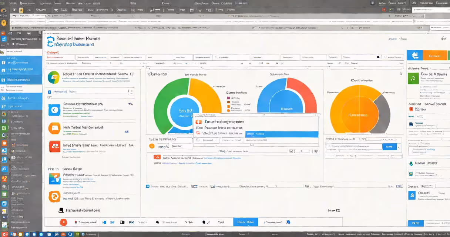Open blue tile with white icon, right panel
This screenshot has width=450, height=237.
(x=415, y=56)
